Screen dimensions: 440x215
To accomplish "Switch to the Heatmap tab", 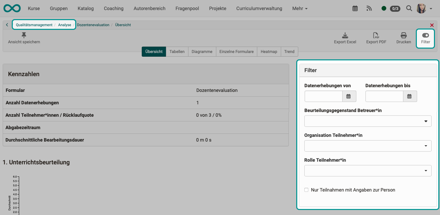I will point(269,51).
